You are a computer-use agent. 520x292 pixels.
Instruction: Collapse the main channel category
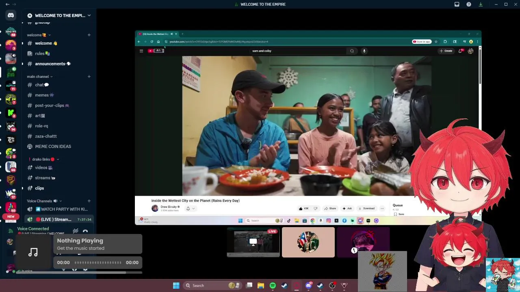point(39,77)
